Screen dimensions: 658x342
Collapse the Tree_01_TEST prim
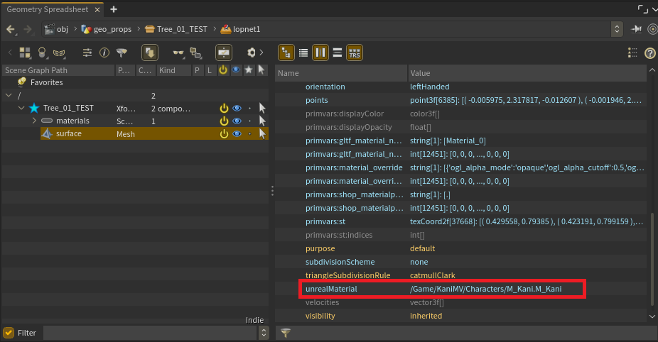coord(21,108)
